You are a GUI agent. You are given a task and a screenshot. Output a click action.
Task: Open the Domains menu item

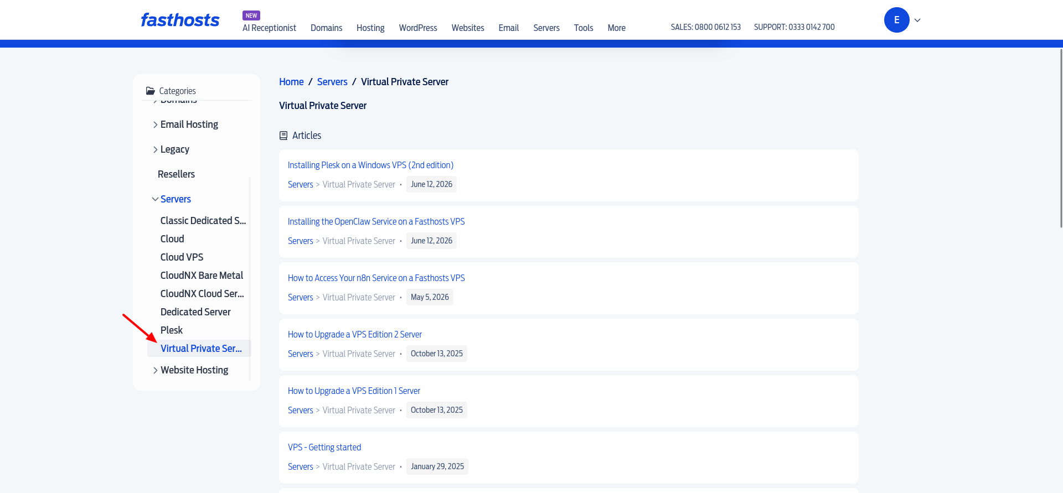pos(326,28)
